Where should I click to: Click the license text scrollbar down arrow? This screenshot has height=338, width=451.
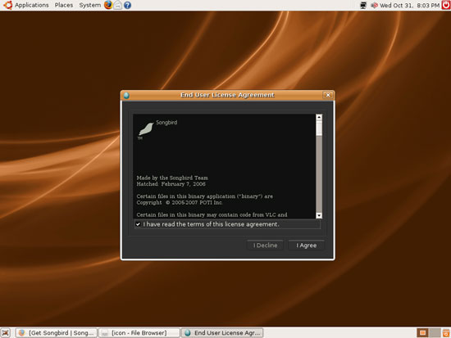[x=319, y=215]
